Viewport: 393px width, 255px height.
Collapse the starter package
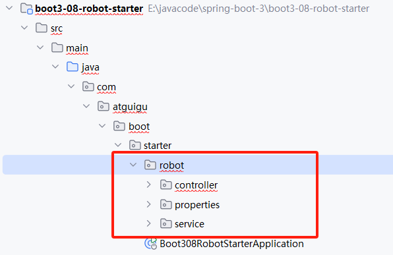(x=118, y=145)
